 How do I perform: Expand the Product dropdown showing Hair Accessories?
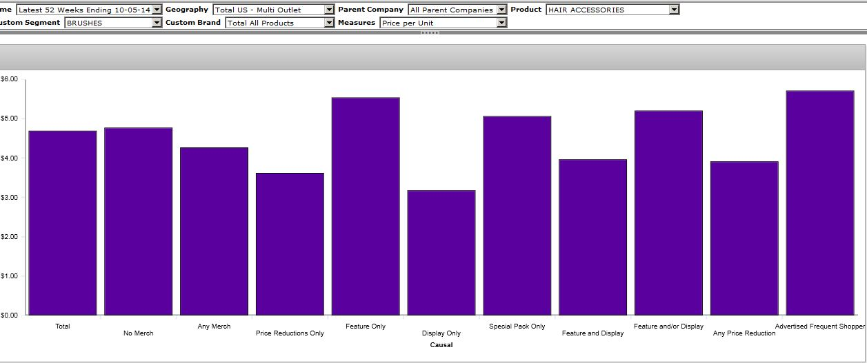click(674, 10)
